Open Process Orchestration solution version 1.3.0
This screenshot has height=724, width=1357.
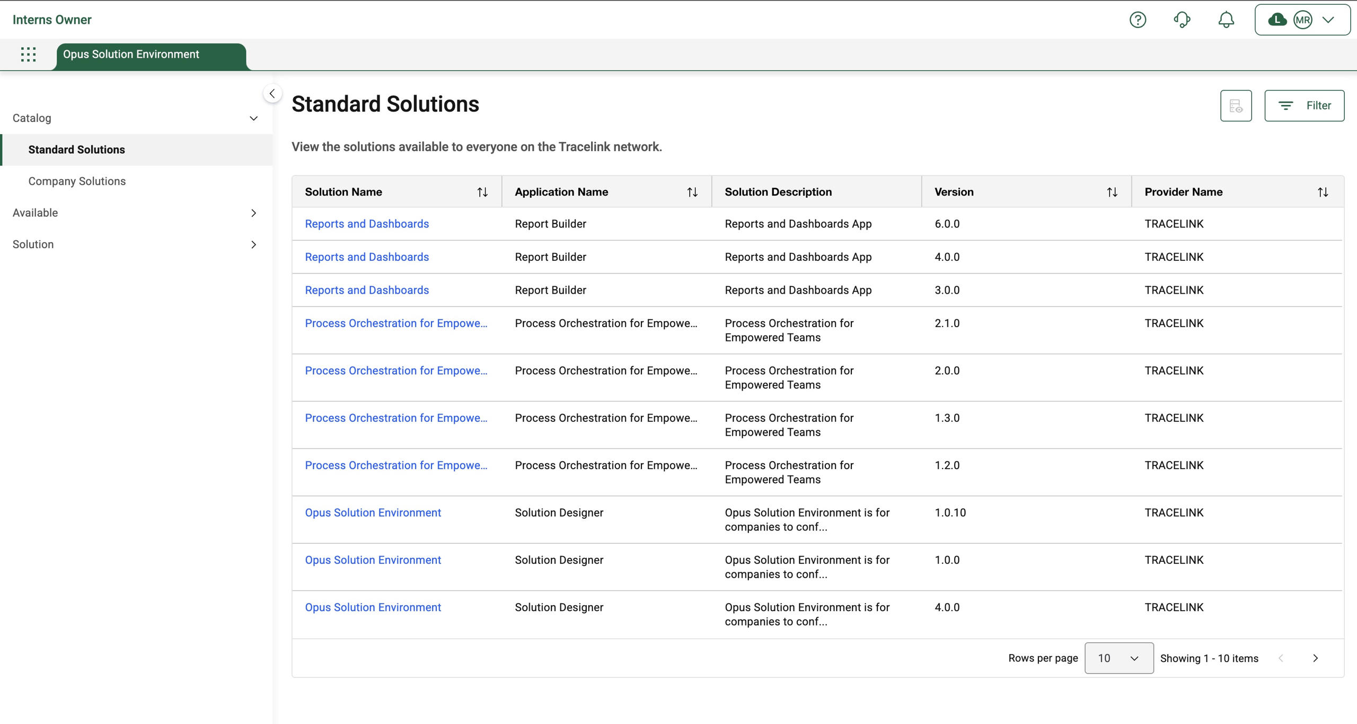point(396,418)
